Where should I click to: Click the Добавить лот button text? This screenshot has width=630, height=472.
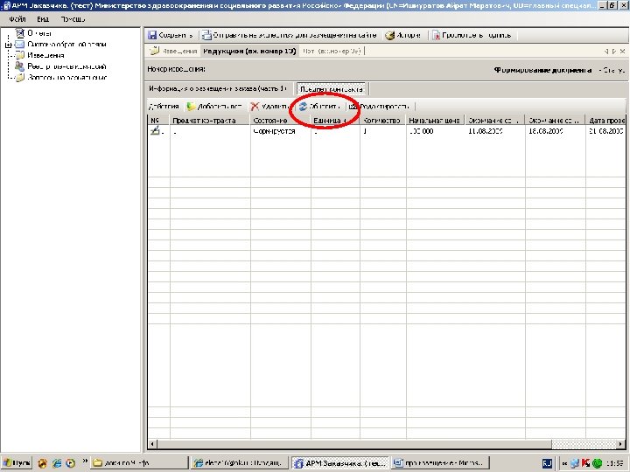point(220,107)
